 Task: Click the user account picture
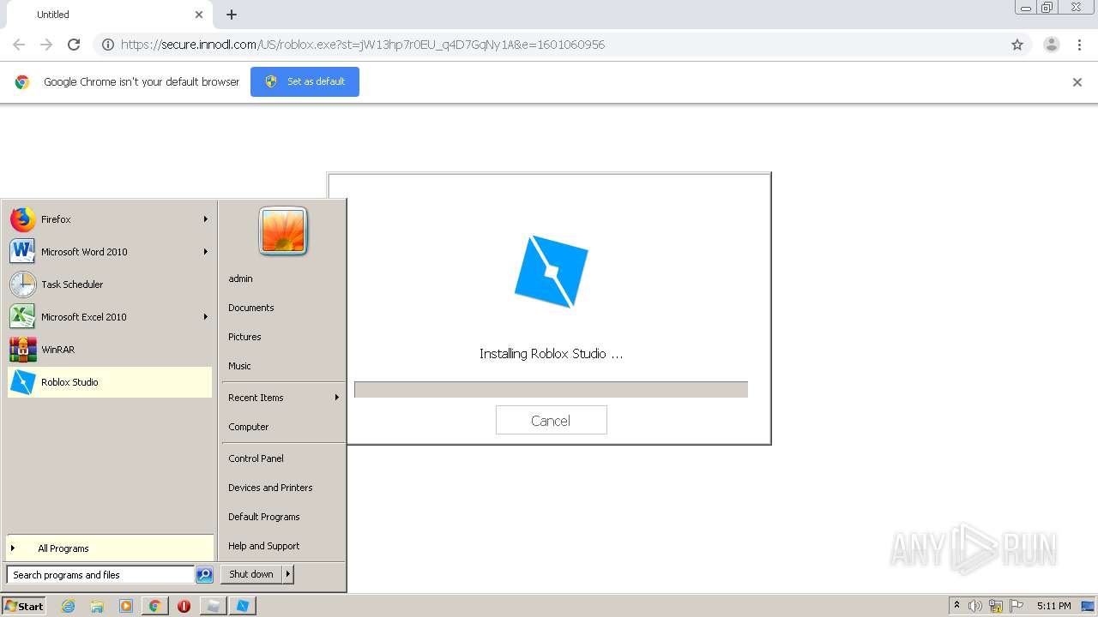pyautogui.click(x=283, y=231)
